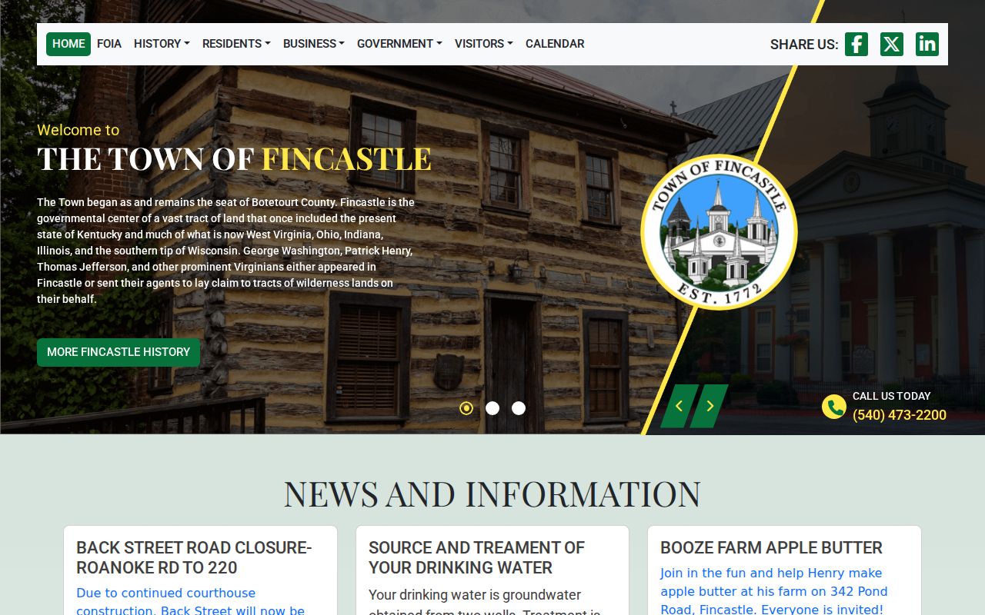Click the Botetourt County history paragraph

[x=226, y=251]
